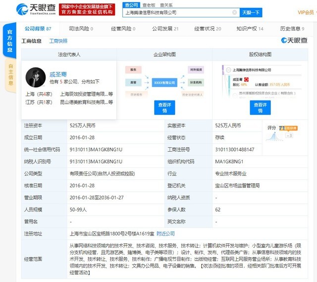Click the 宝山区市场监督管理局 registration authority
The height and width of the screenshot is (282, 317).
[x=237, y=186]
